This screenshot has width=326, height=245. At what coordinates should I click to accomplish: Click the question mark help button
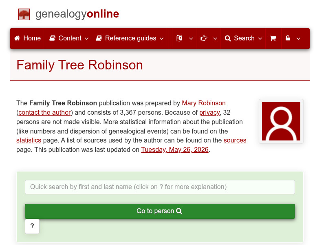(32, 226)
